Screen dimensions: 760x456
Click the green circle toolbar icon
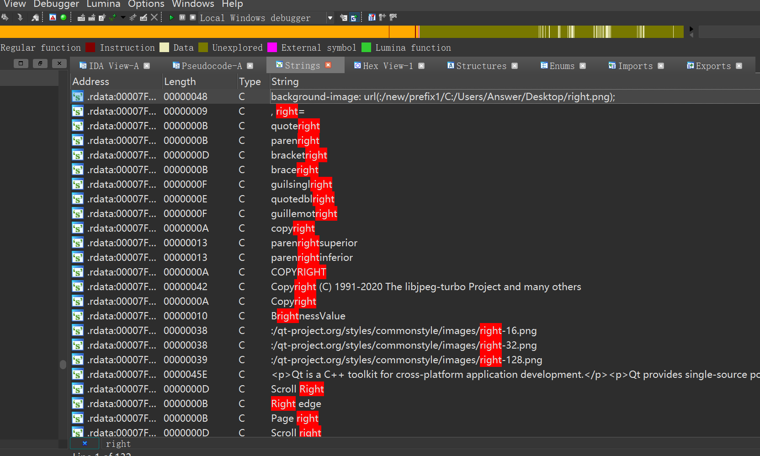click(64, 17)
